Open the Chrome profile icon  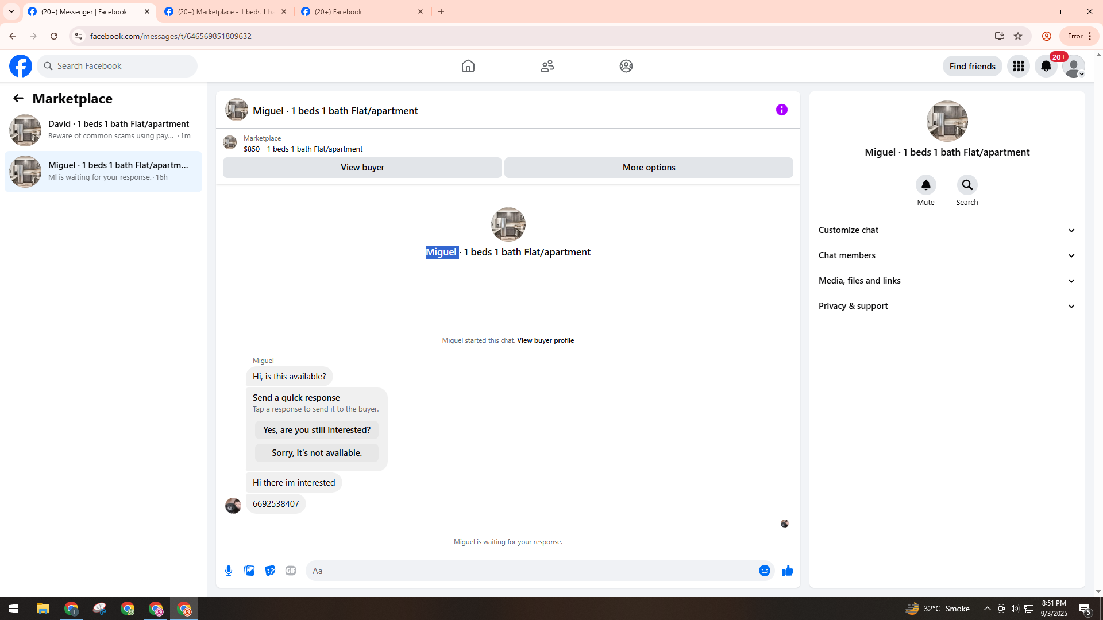pyautogui.click(x=1047, y=36)
